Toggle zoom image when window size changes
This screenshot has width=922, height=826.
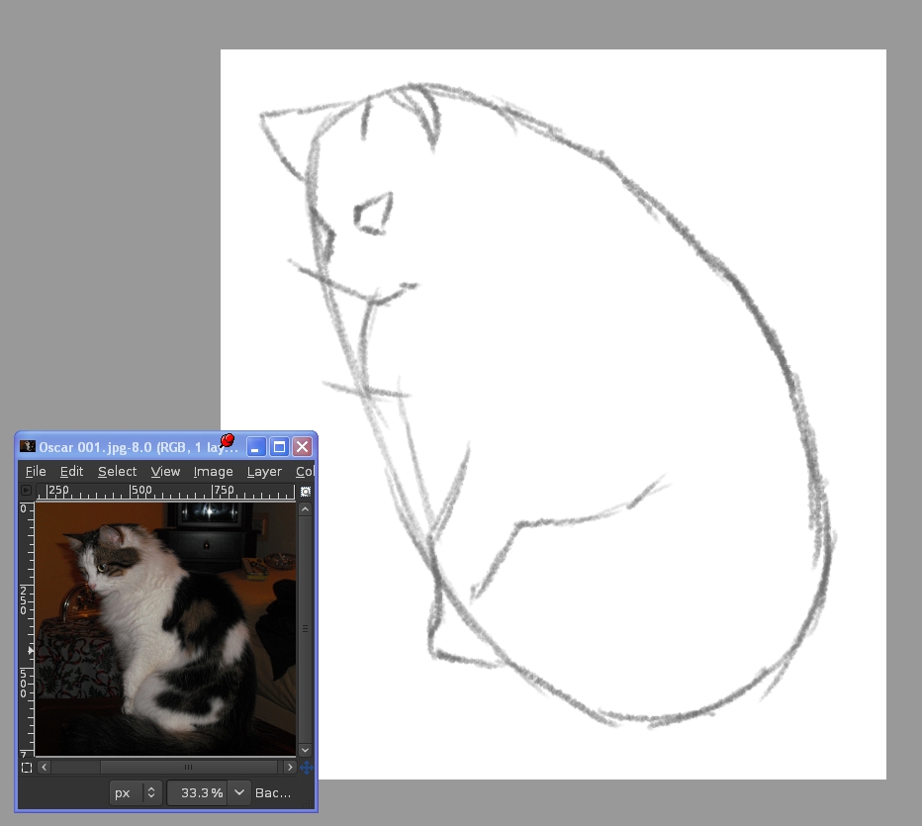click(306, 491)
